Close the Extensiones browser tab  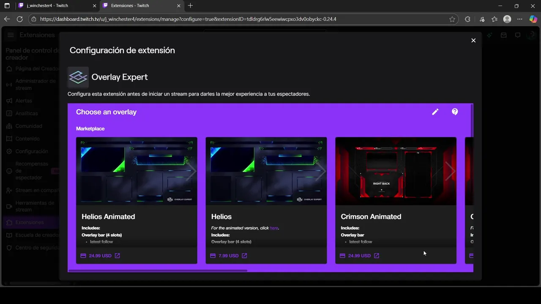[179, 6]
